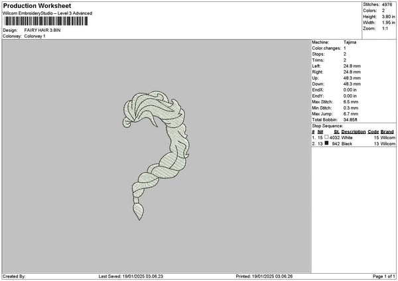This screenshot has height=281, width=398.
Task: Click the barcode under the worksheet title
Action: (x=46, y=21)
